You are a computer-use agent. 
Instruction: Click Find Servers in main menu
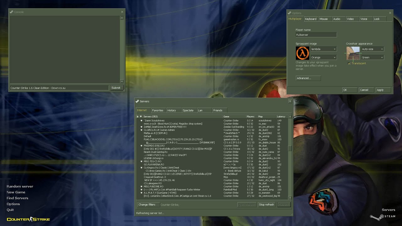coord(17,198)
